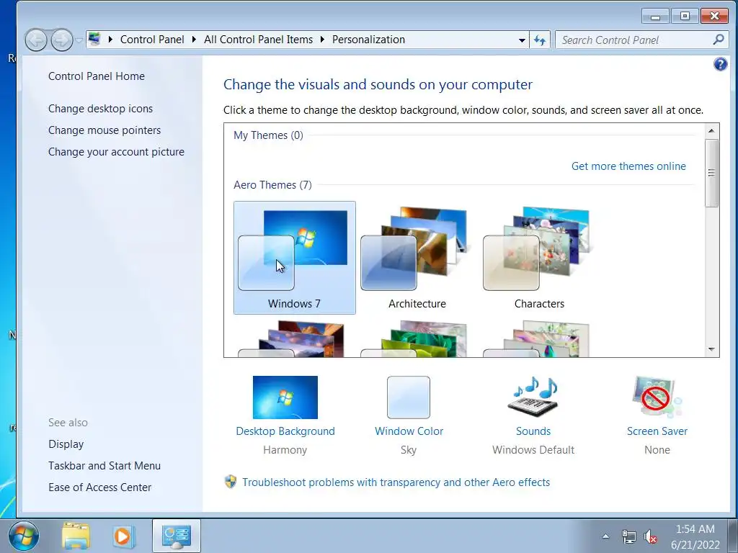The image size is (738, 553).
Task: Open Ease of Access Center link
Action: (x=99, y=487)
